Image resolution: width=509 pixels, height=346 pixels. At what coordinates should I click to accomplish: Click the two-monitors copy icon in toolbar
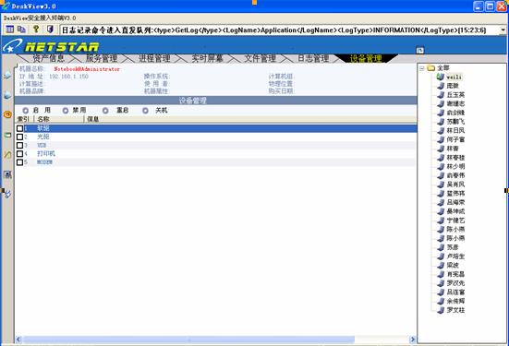pos(22,30)
